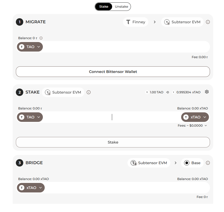Image resolution: width=224 pixels, height=212 pixels.
Task: Click the Finney network chip
Action: (x=136, y=22)
